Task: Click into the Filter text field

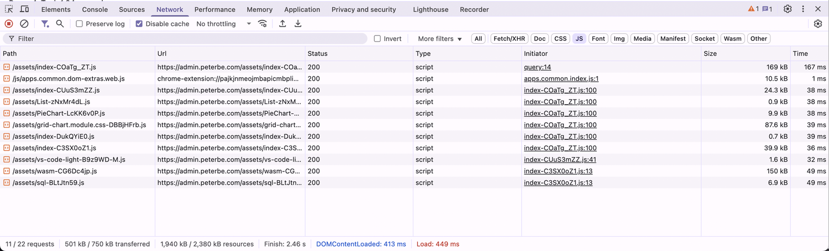Action: coord(188,39)
